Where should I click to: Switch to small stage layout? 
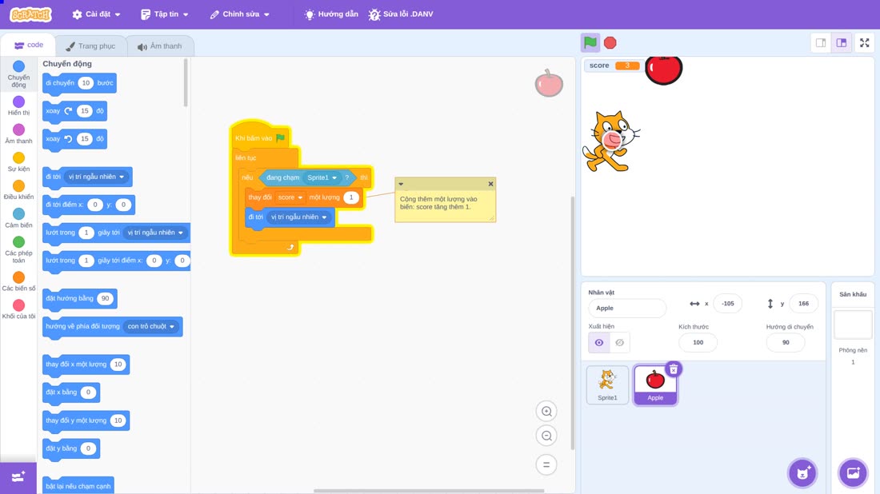coord(821,42)
